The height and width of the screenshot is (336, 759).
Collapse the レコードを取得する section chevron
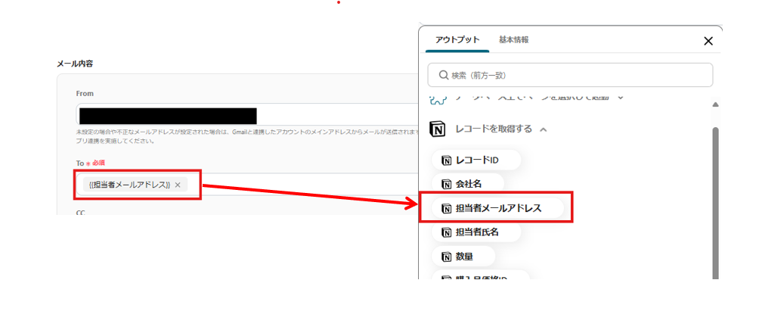pos(543,129)
